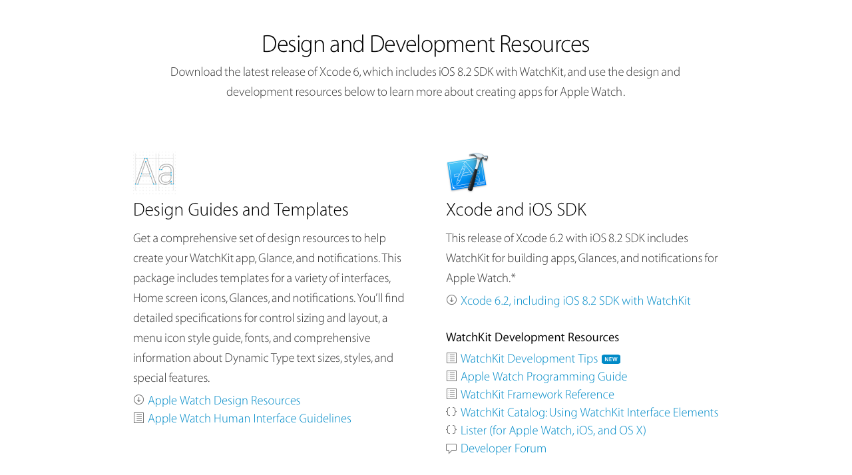The height and width of the screenshot is (475, 852).
Task: Open Apple Watch Design Resources link
Action: tap(224, 400)
